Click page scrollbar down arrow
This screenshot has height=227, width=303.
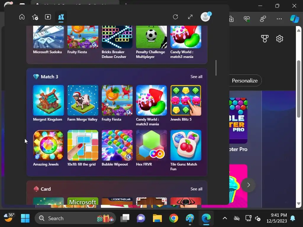point(299,204)
